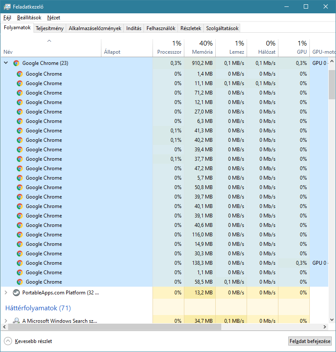Click the Chrome icon in the 71,2 MB row

[x=20, y=93]
